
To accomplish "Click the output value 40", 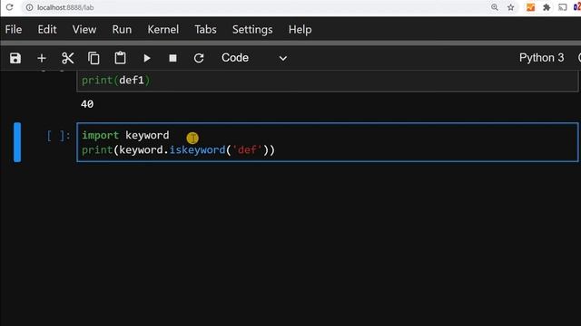I will pyautogui.click(x=87, y=104).
